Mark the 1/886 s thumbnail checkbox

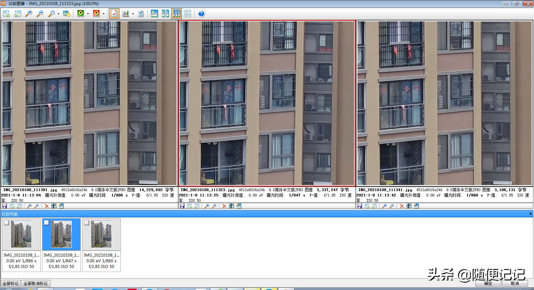pyautogui.click(x=6, y=223)
